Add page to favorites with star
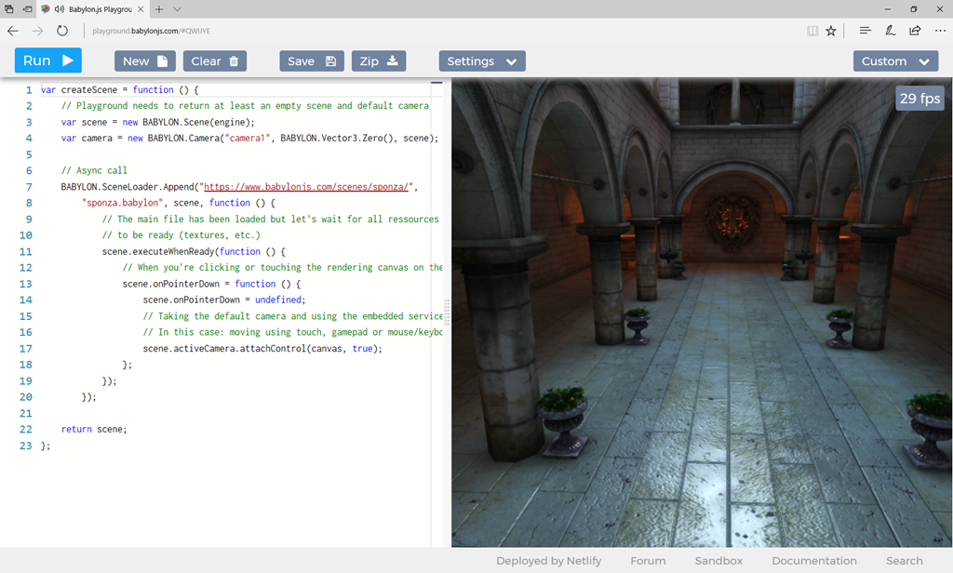953x573 pixels. click(x=831, y=31)
